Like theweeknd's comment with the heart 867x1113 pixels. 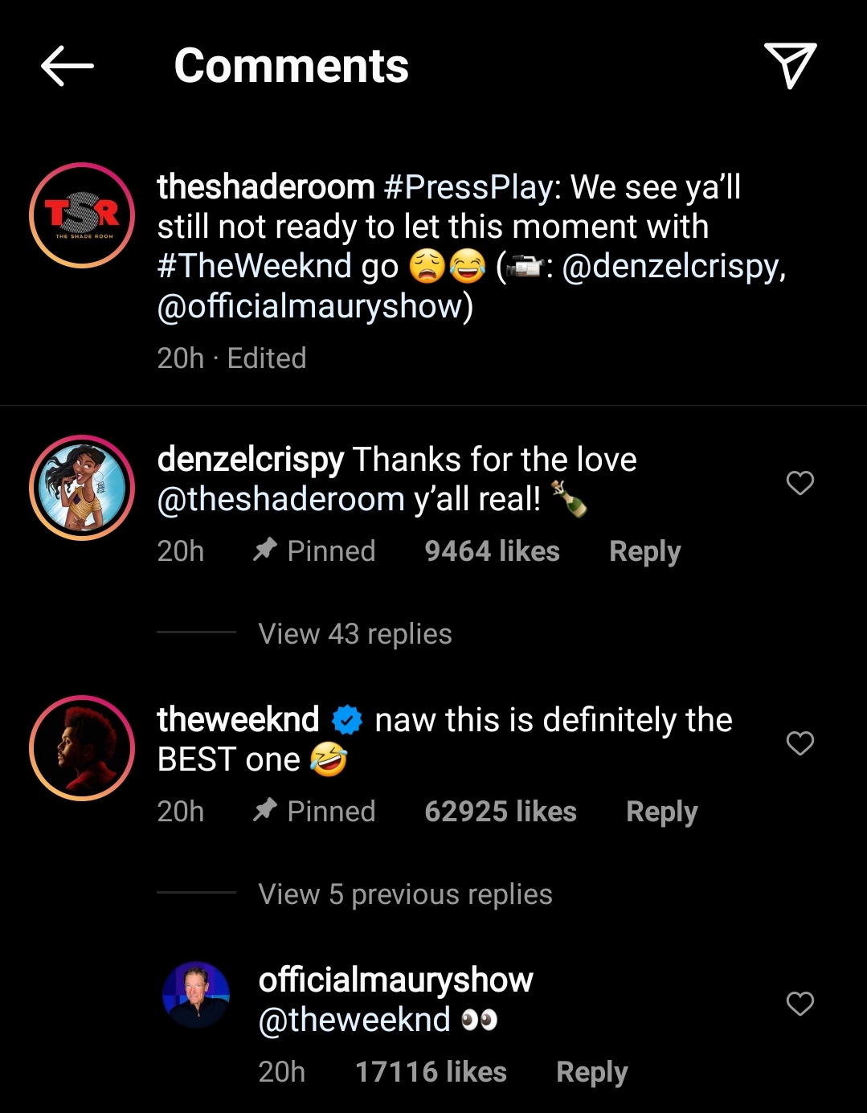pyautogui.click(x=800, y=743)
